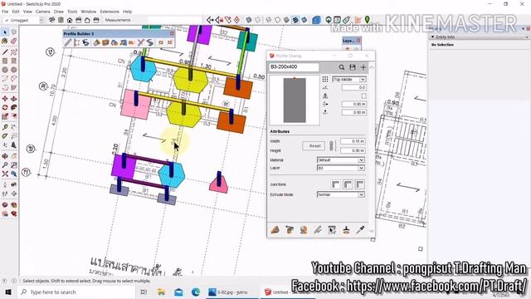The width and height of the screenshot is (531, 299).
Task: Close Layers floating panel
Action: (x=358, y=41)
